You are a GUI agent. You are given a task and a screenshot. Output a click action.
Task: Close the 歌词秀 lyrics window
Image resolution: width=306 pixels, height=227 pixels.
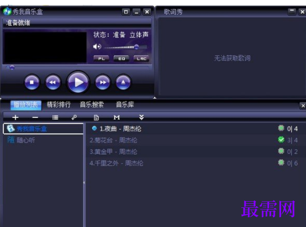tap(303, 12)
